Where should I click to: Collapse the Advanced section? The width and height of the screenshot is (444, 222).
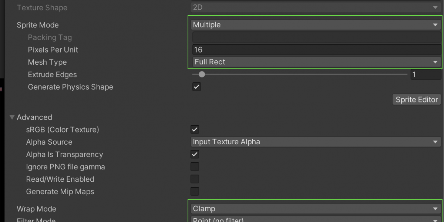12,117
